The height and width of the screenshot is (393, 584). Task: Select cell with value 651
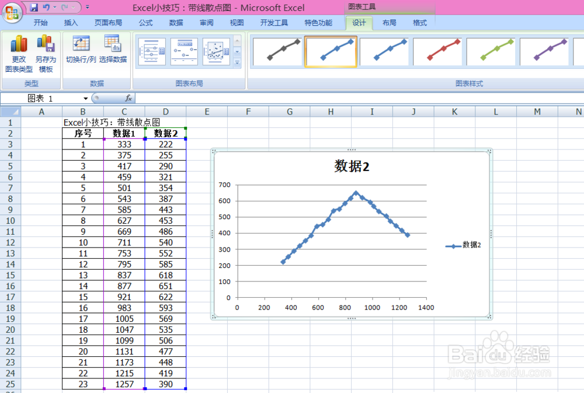(x=165, y=286)
